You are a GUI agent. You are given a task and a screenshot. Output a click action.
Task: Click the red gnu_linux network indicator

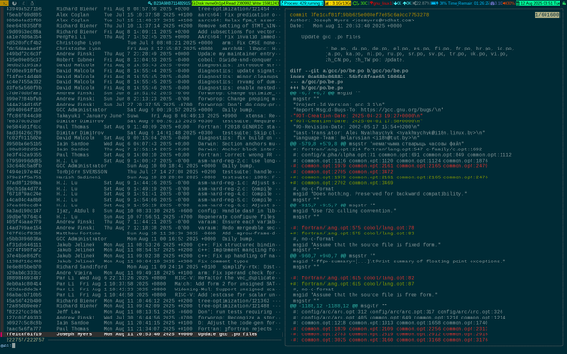pos(381,3)
